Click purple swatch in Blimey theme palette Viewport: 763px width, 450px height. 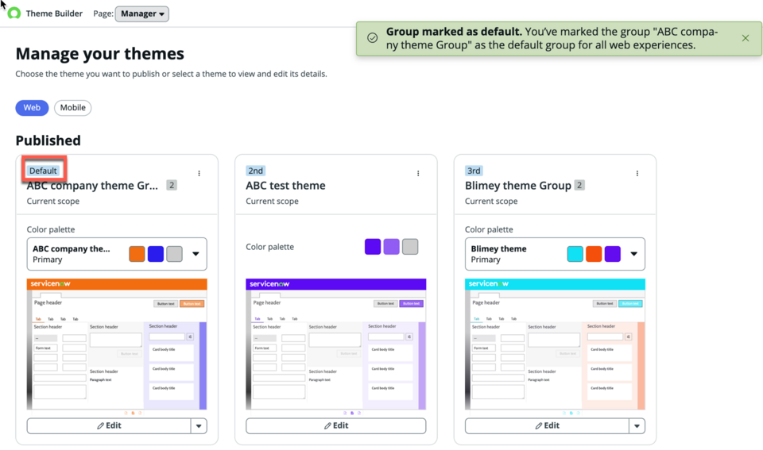(613, 254)
